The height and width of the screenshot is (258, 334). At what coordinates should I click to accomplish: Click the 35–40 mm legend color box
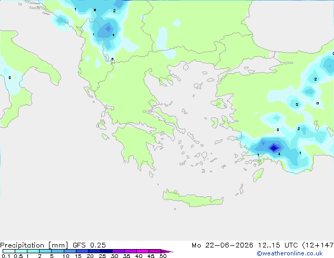click(130, 251)
